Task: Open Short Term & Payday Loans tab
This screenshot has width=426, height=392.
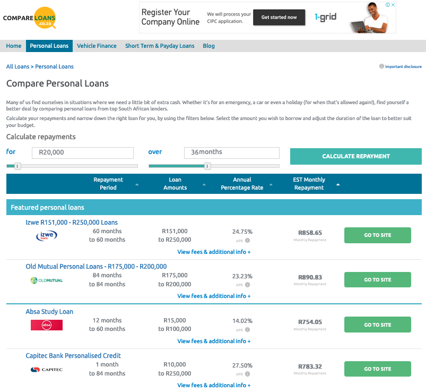Action: pos(160,46)
